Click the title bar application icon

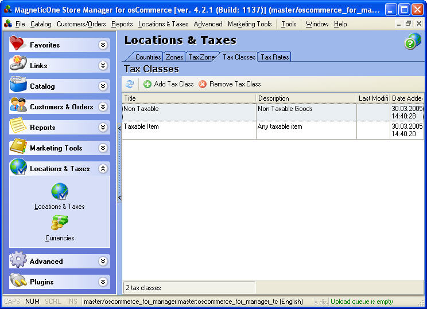(8, 10)
